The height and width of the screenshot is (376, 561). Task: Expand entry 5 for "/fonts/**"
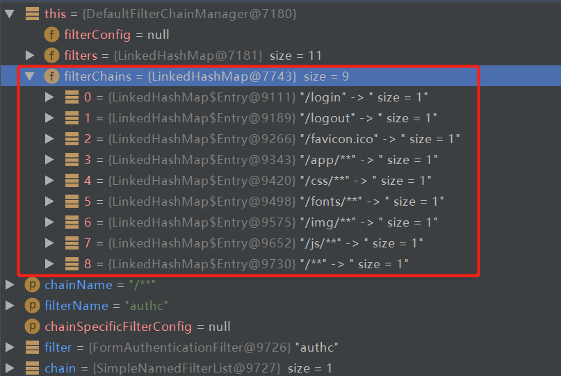click(49, 201)
